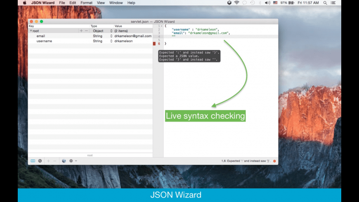Click the Messages bubble menu bar icon
359x202 pixels.
(x=245, y=3)
